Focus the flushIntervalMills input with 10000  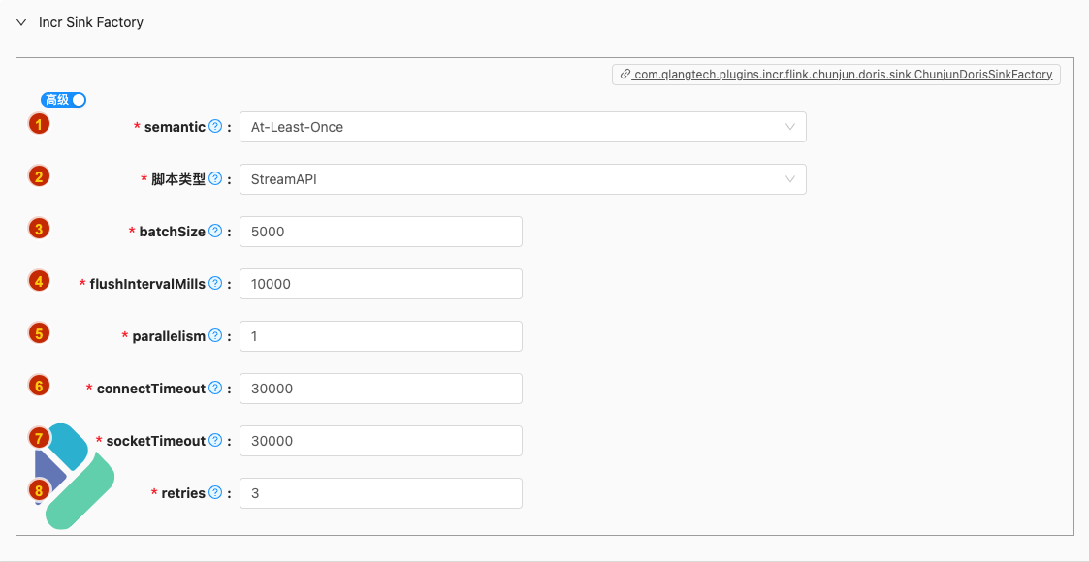tap(380, 284)
